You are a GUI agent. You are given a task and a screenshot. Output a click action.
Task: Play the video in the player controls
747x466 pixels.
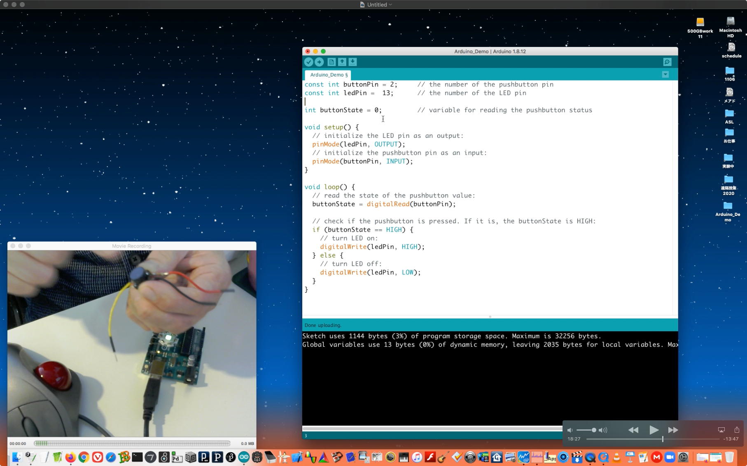pos(654,430)
